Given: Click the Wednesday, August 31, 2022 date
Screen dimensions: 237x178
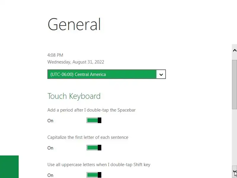Looking at the screenshot, I should pyautogui.click(x=76, y=62).
